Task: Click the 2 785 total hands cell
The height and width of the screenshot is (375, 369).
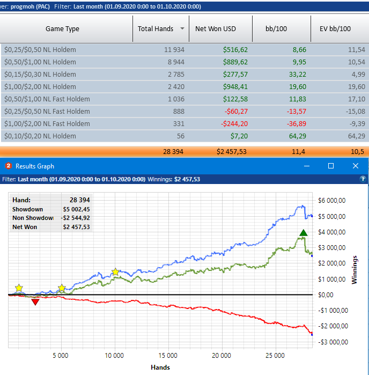Action: coord(176,75)
